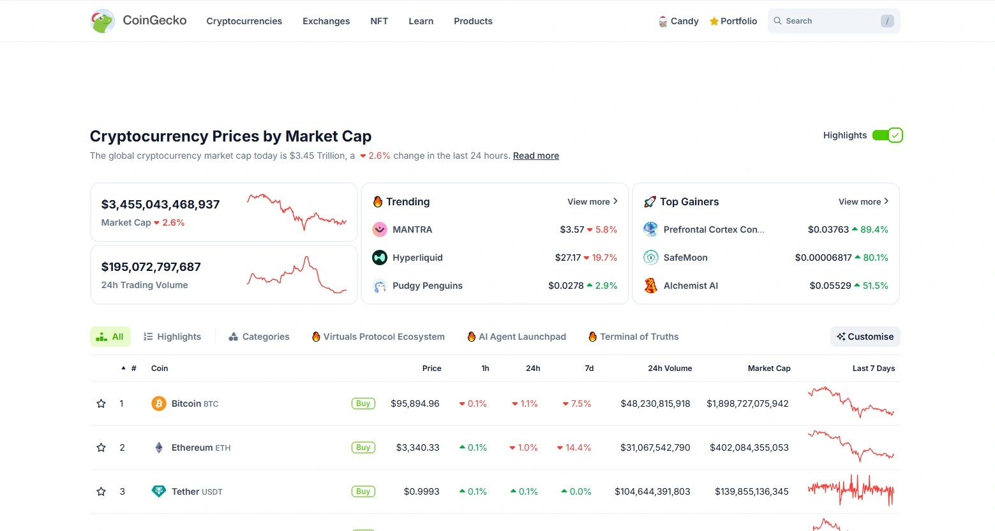Click the Tether coin icon
The height and width of the screenshot is (531, 995).
[158, 491]
